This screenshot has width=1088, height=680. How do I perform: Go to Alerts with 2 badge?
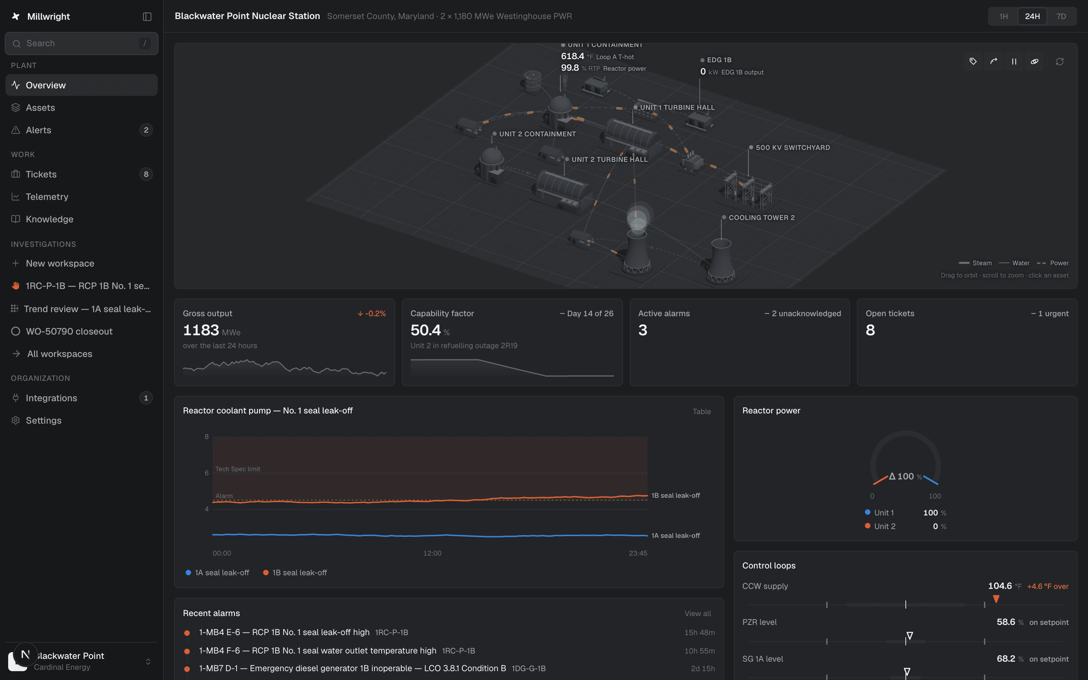[81, 130]
